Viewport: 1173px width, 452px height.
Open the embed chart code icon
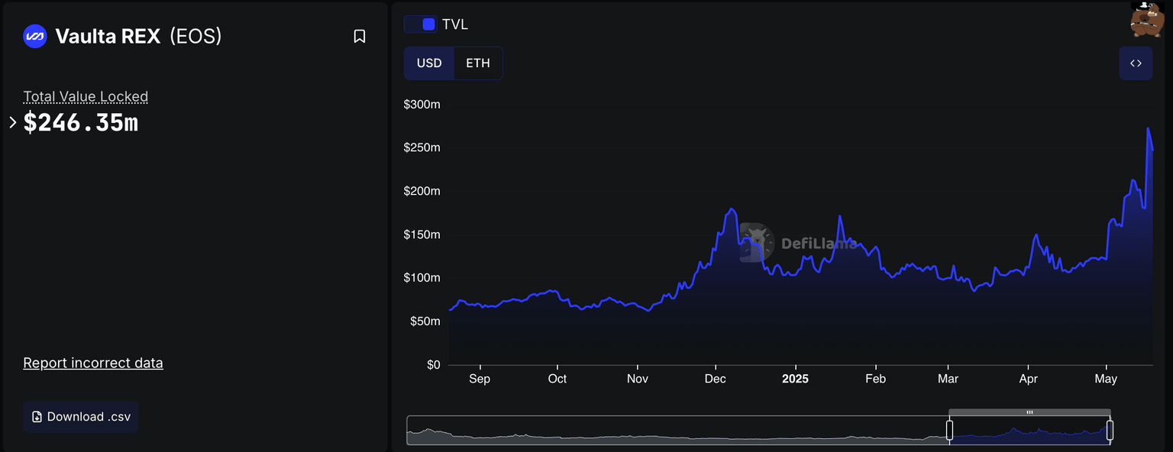pyautogui.click(x=1136, y=63)
